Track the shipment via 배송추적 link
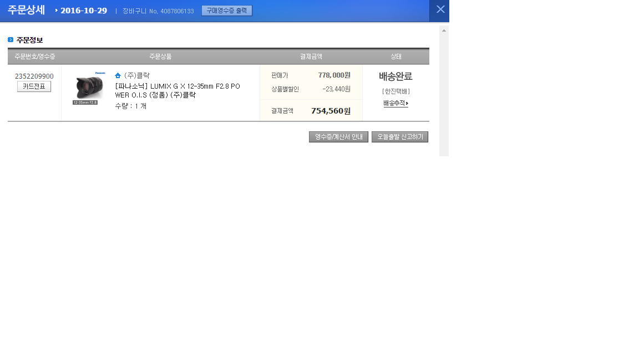 (395, 104)
